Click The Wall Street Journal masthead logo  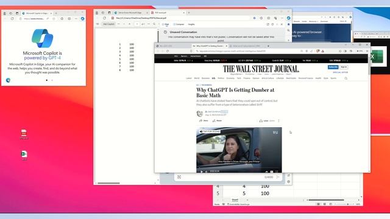pos(261,69)
